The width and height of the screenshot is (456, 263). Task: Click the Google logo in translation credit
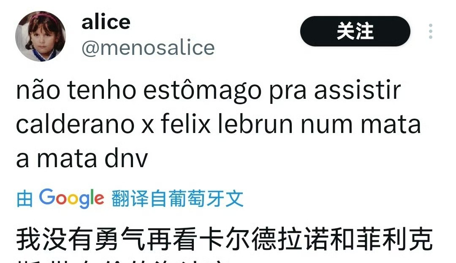71,198
